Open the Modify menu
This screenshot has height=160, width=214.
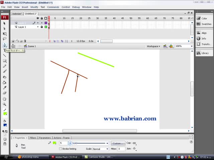(34, 7)
